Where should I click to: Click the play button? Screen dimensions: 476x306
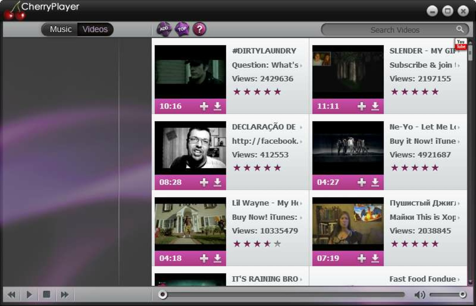(29, 295)
